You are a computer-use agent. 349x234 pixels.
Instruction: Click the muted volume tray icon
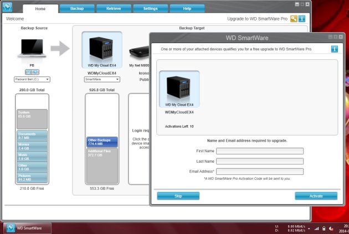tap(331, 228)
